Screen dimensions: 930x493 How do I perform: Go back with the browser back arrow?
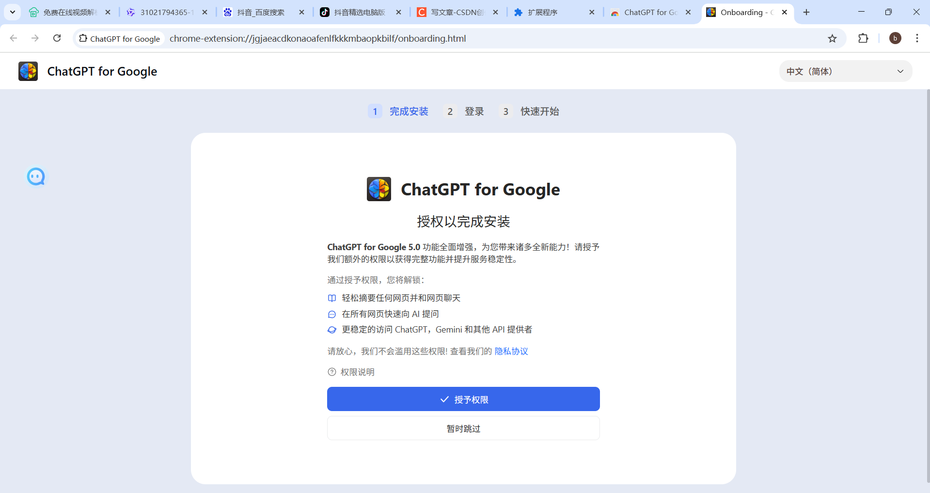point(14,38)
